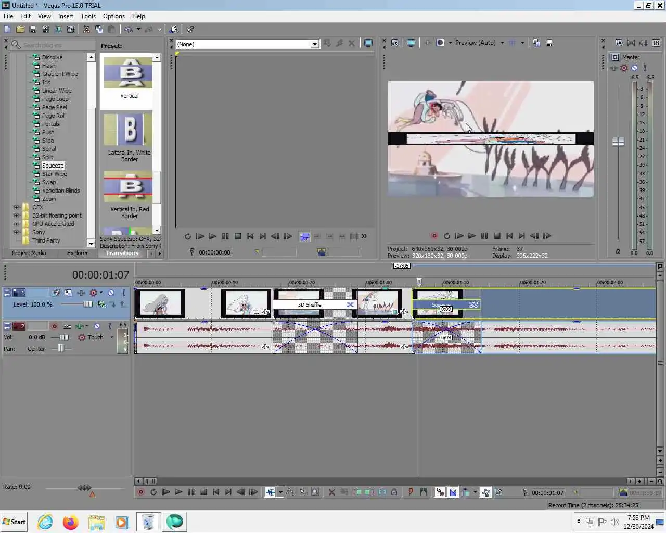Screen dimensions: 666x533
Task: Open a project with the folder icon
Action: click(20, 29)
